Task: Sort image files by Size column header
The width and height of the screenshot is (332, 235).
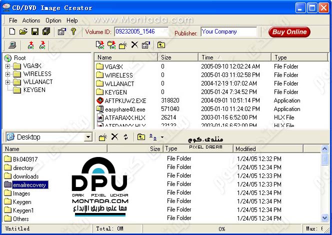Action: (x=178, y=57)
